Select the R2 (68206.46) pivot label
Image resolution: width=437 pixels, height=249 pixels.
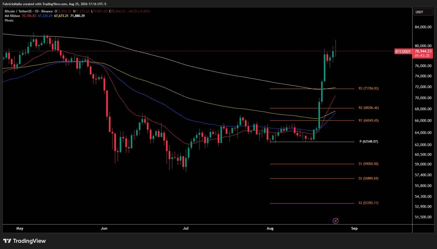point(369,108)
